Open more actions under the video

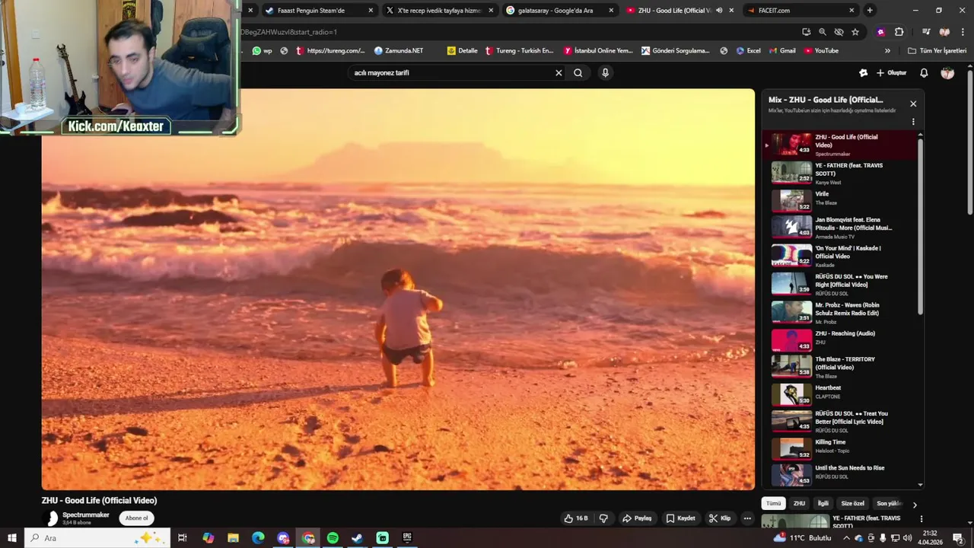click(x=747, y=518)
